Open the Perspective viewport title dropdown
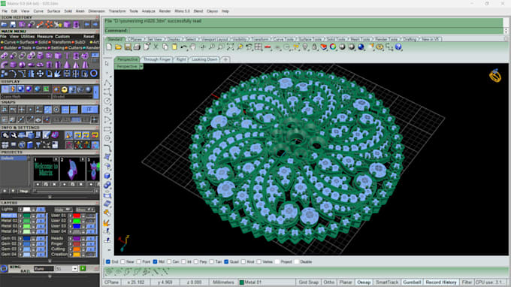The width and height of the screenshot is (511, 287). point(141,66)
